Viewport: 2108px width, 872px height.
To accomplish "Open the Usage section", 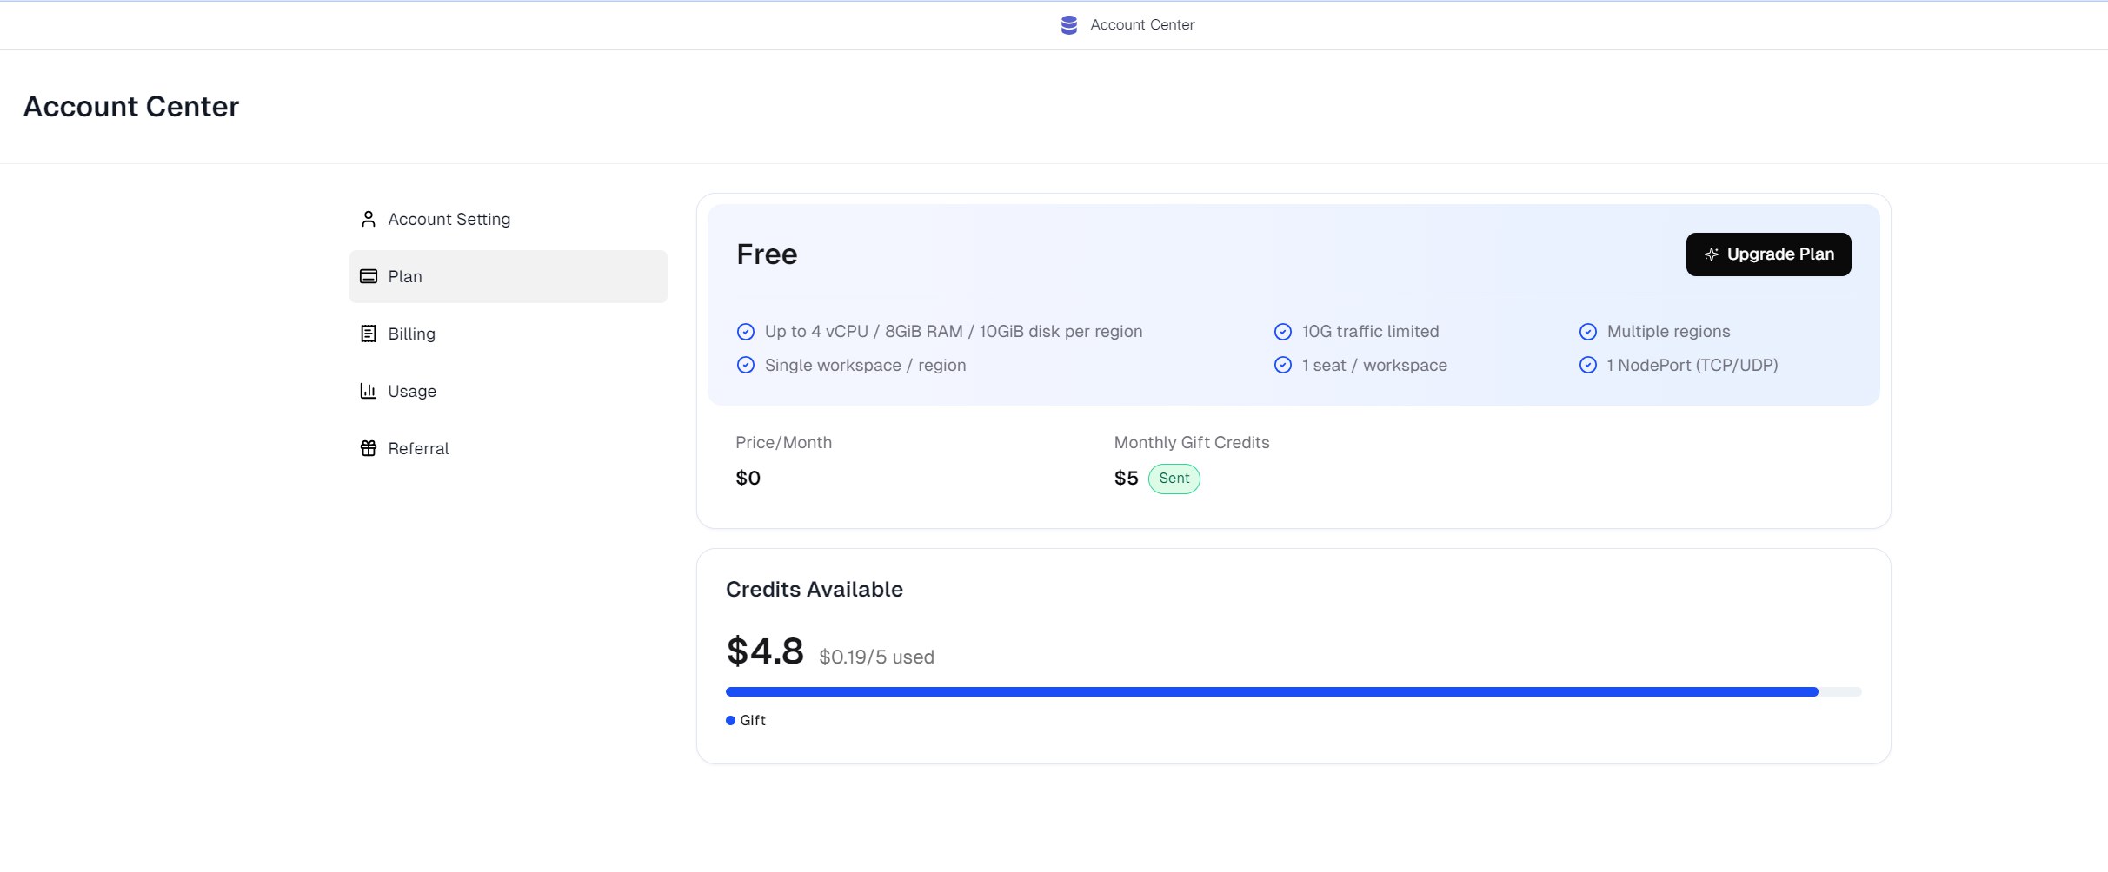I will (x=509, y=391).
